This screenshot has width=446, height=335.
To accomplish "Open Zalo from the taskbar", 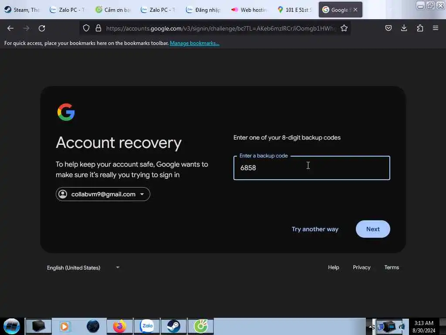I will tap(147, 326).
